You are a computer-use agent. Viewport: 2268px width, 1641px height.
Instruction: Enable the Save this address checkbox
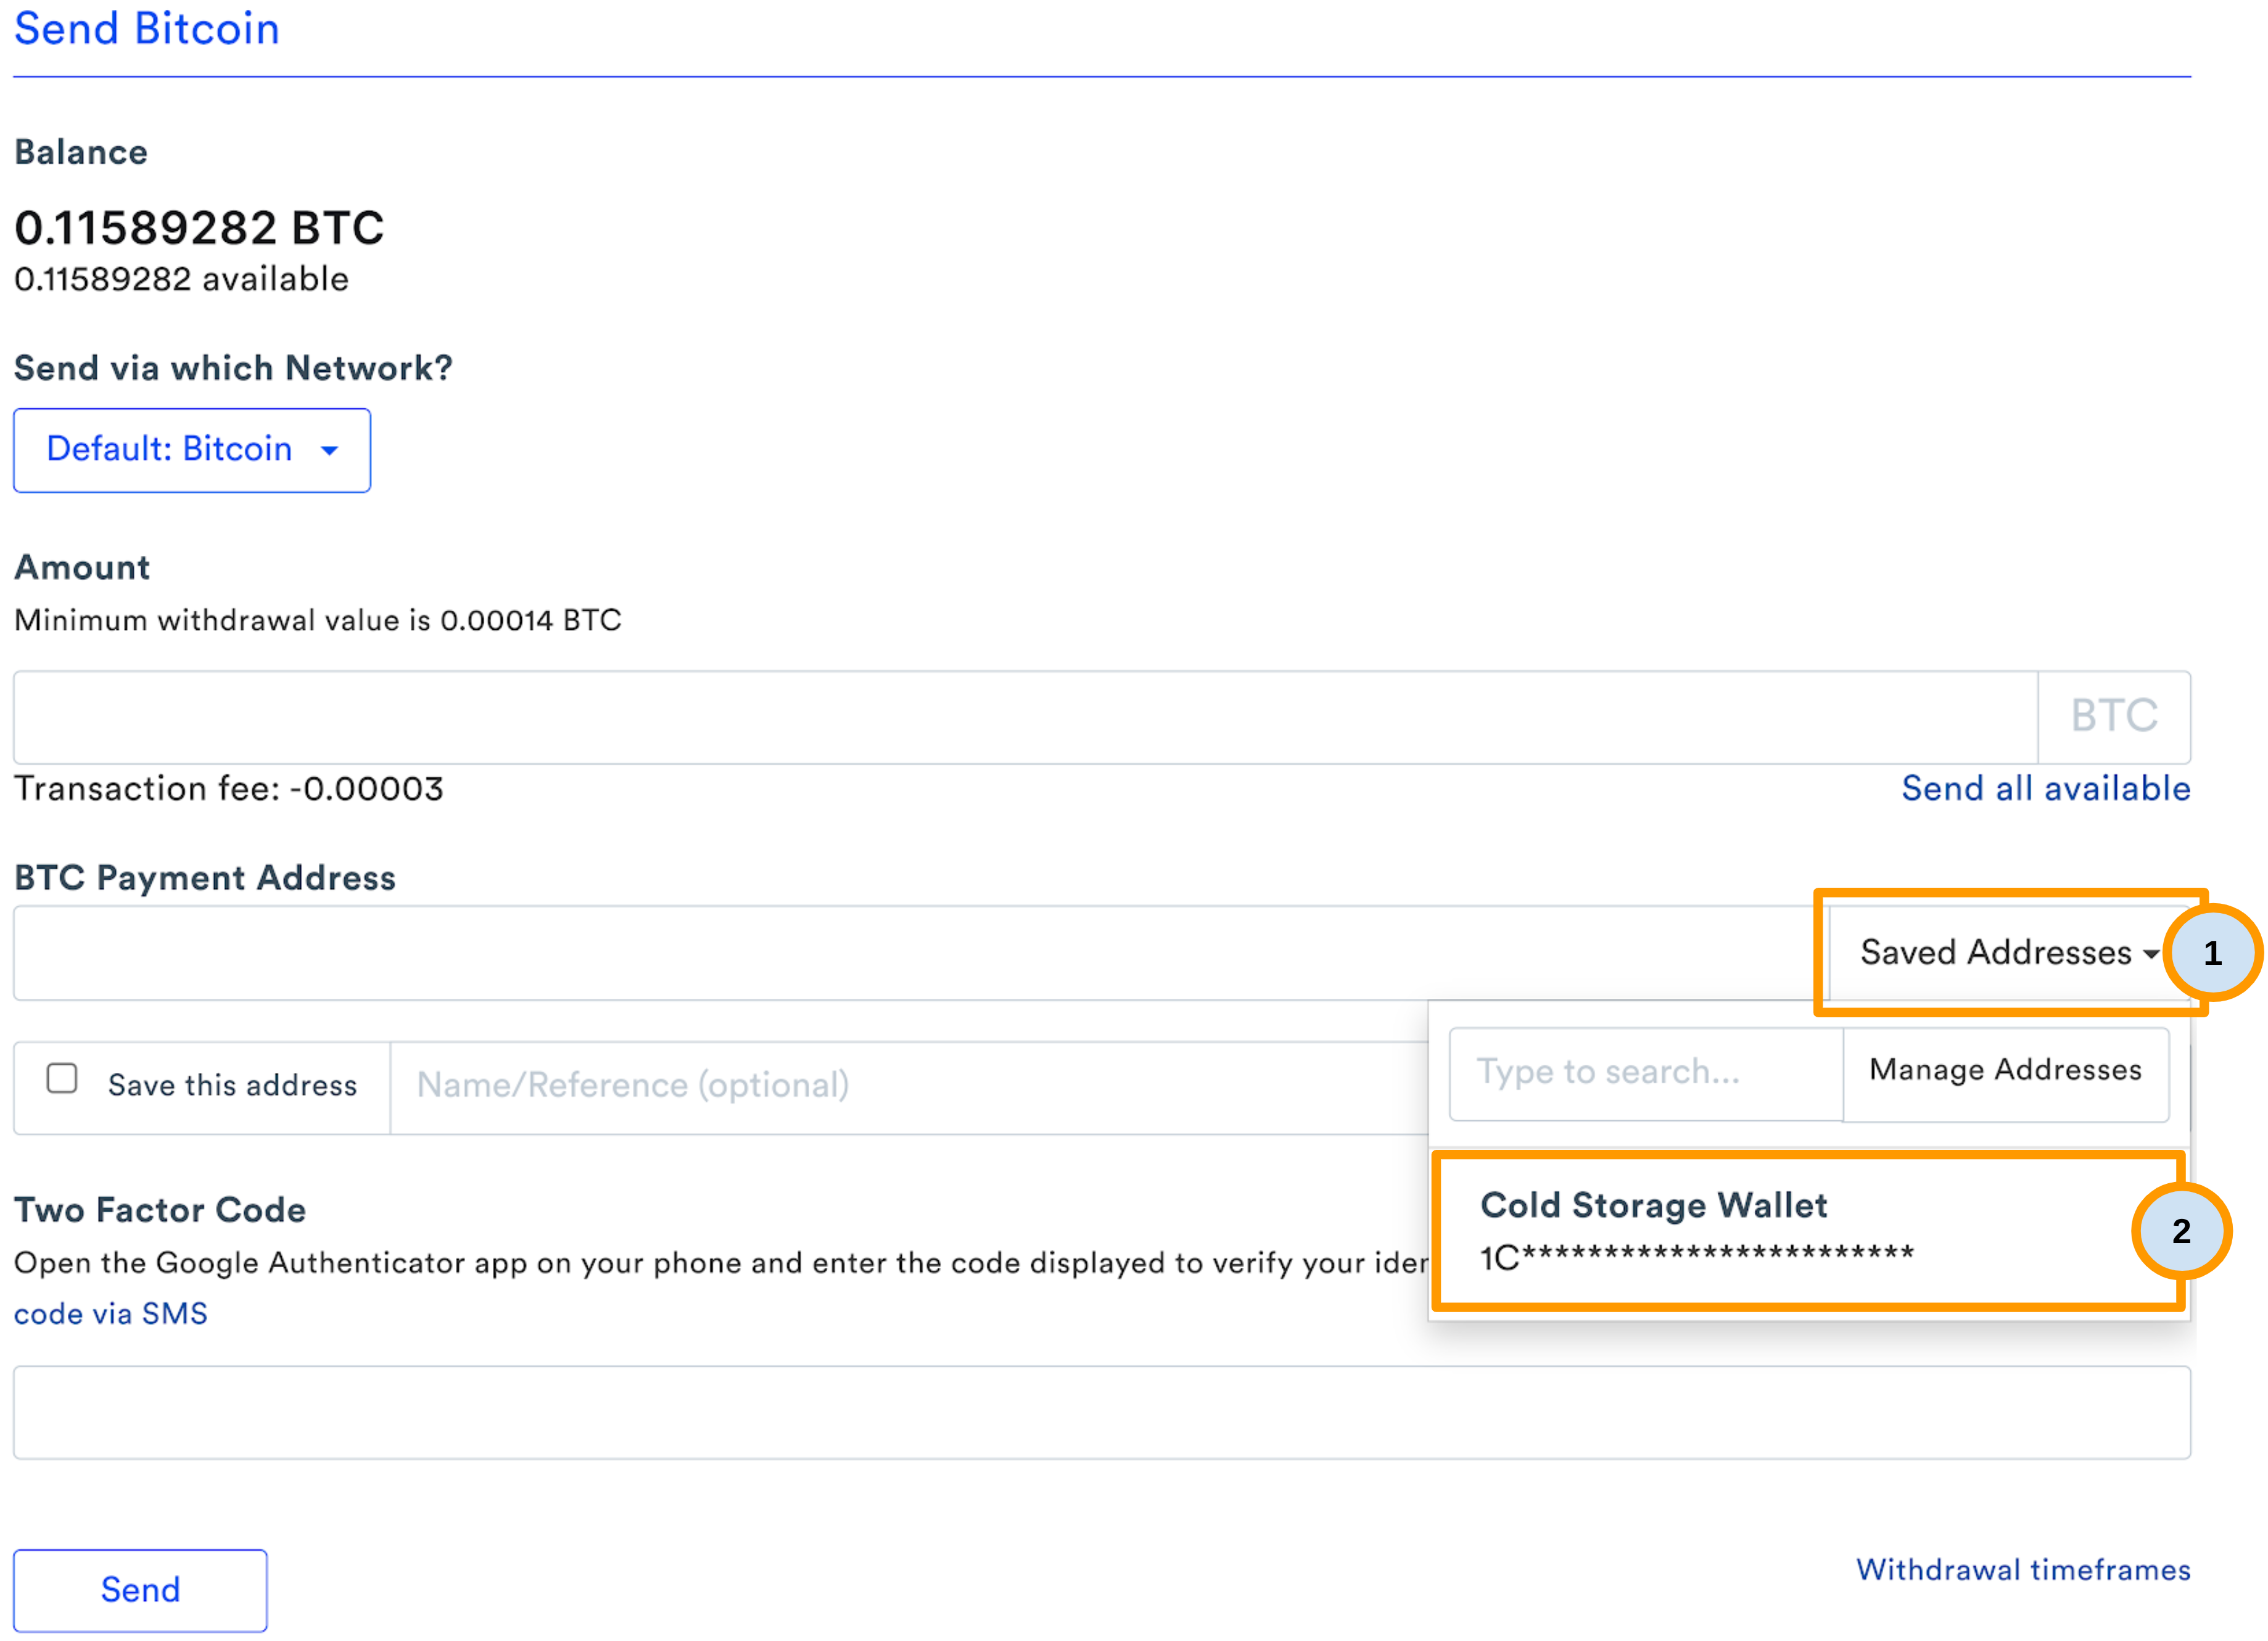coord(61,1079)
